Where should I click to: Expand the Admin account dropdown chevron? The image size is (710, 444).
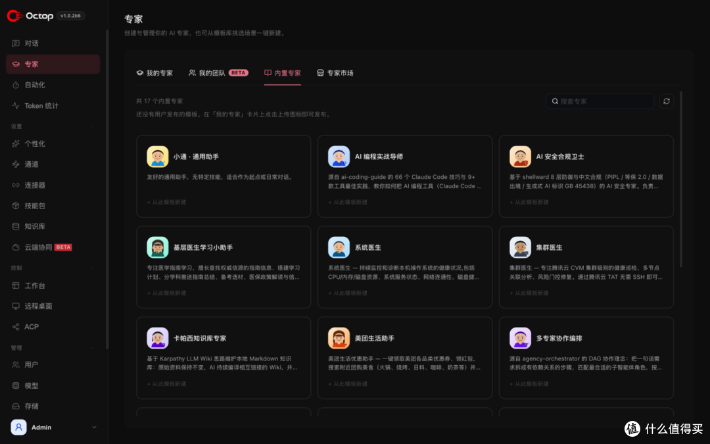[x=94, y=428]
